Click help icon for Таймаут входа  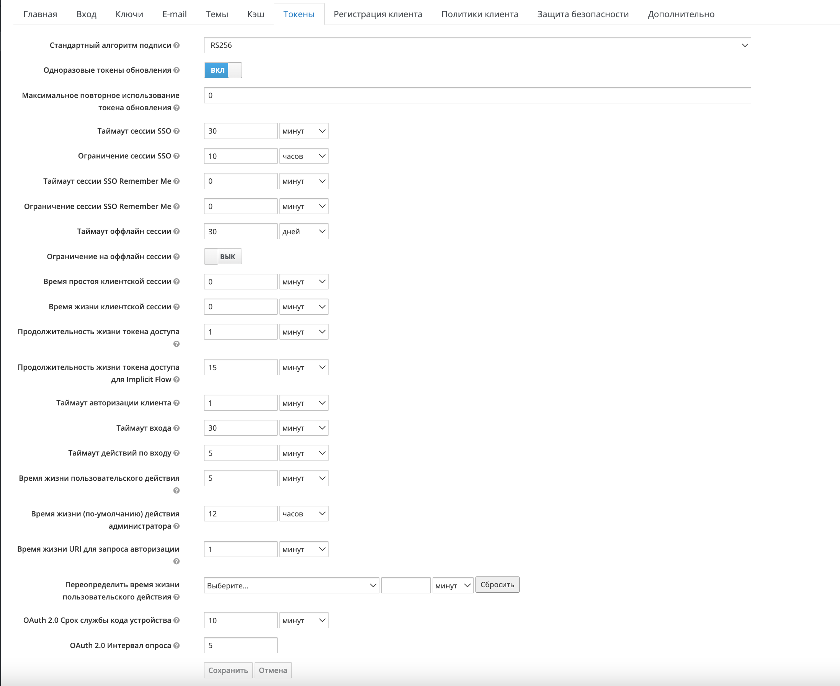click(176, 428)
